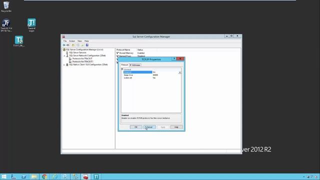Select the TI2017_DB desktop file icon
This screenshot has width=320, height=180.
point(19,41)
